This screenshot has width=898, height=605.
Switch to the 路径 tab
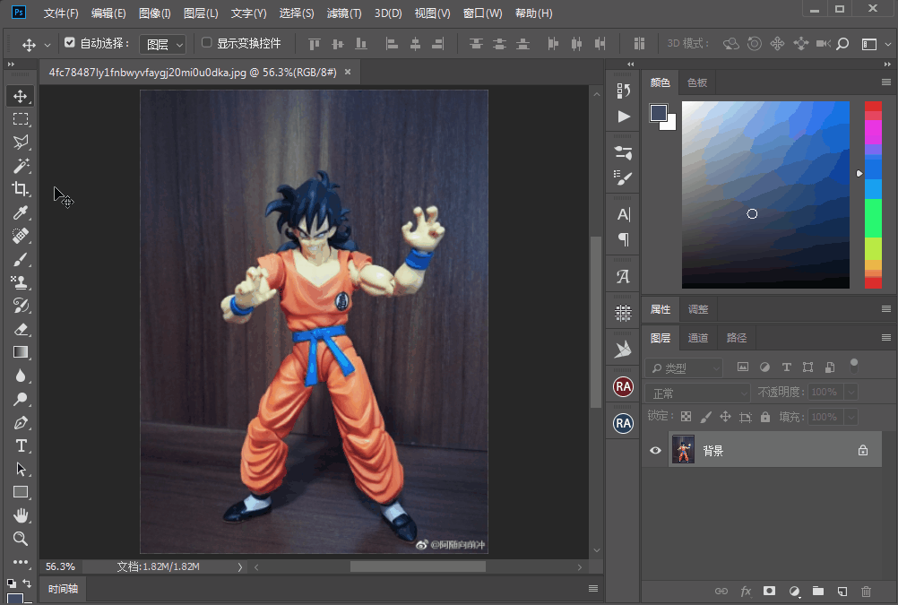tap(737, 338)
